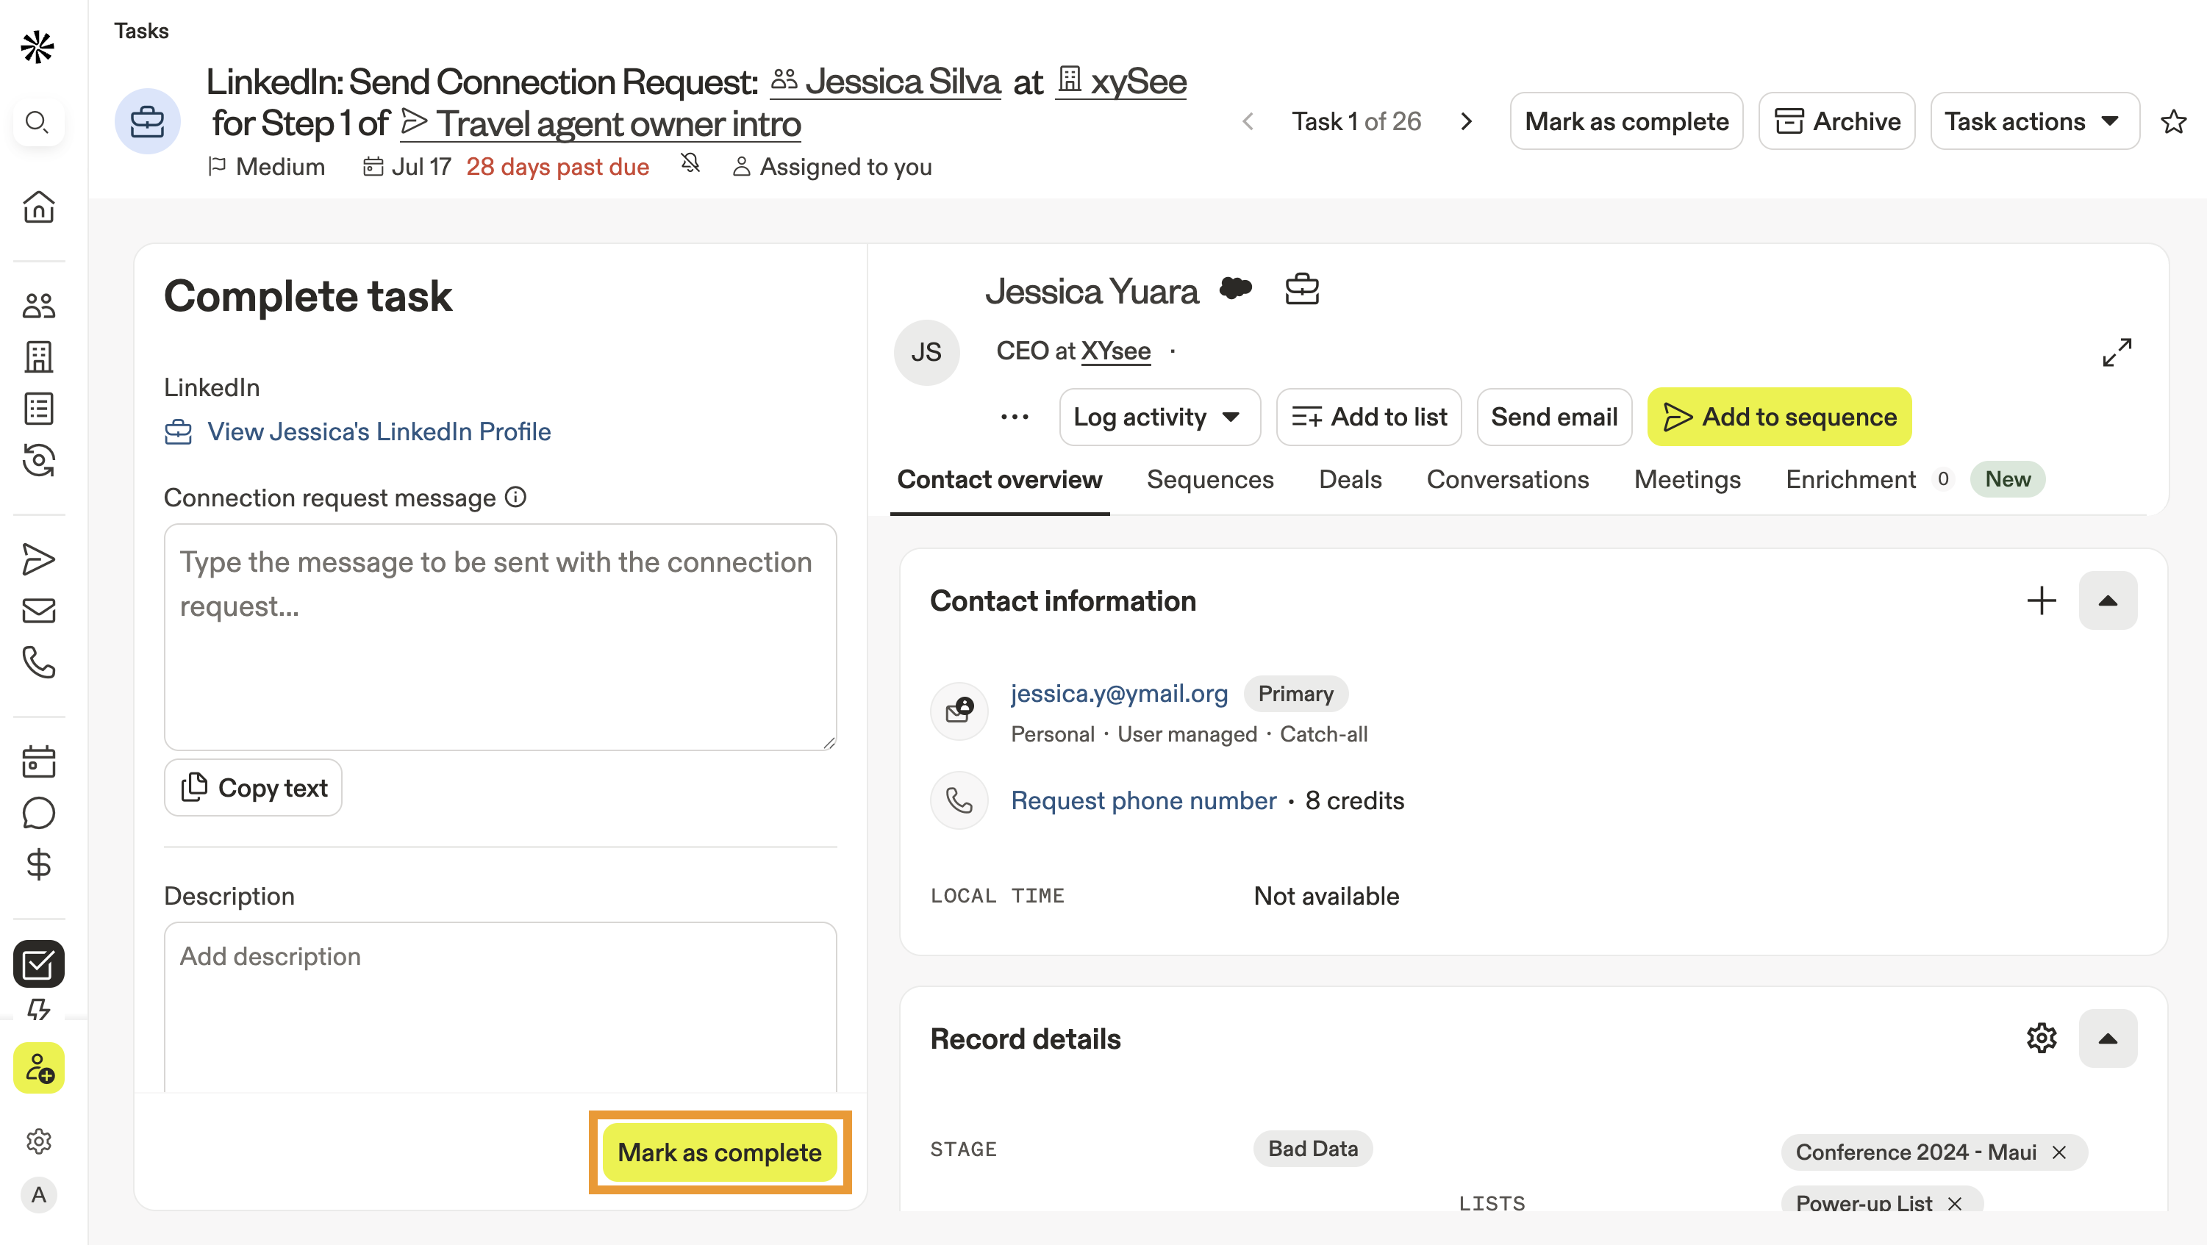2207x1245 pixels.
Task: Open Calls phone icon in sidebar
Action: [37, 662]
